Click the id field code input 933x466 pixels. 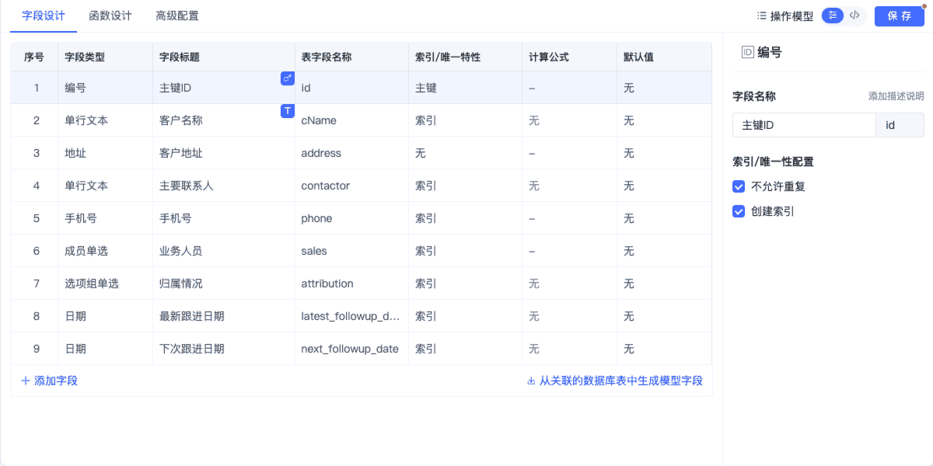[x=900, y=125]
